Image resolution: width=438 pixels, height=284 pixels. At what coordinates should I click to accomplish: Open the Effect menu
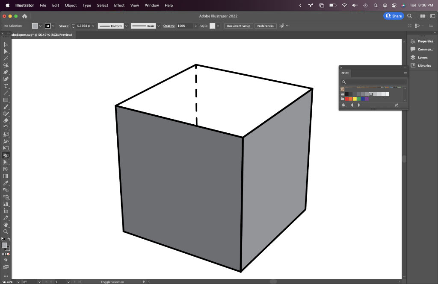119,5
